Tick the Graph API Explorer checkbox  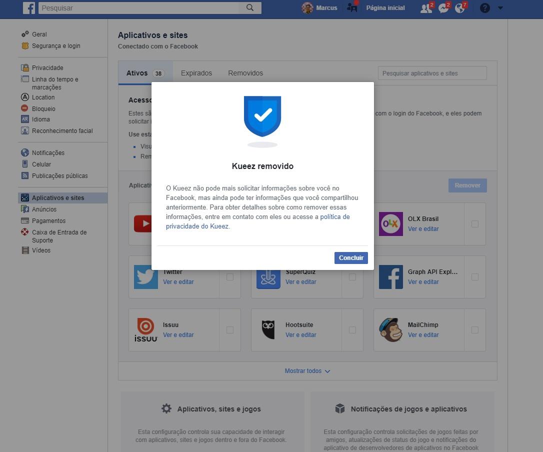pos(475,277)
